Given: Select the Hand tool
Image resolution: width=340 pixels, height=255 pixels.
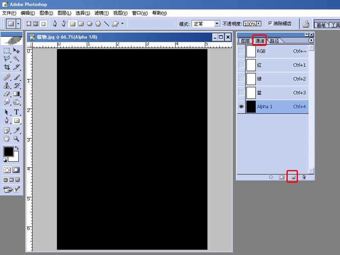Looking at the screenshot, I should tap(6, 139).
